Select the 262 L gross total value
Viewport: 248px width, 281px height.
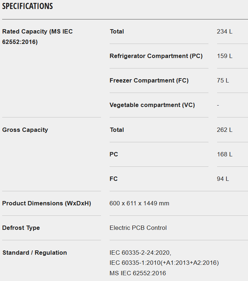tap(225, 130)
